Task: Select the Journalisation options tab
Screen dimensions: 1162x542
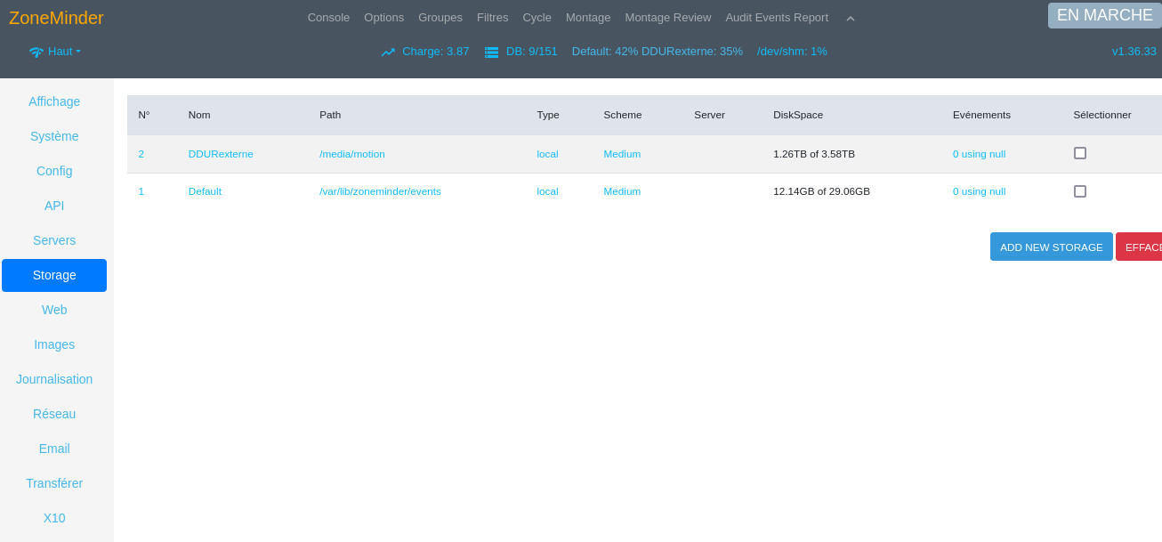Action: (x=54, y=379)
